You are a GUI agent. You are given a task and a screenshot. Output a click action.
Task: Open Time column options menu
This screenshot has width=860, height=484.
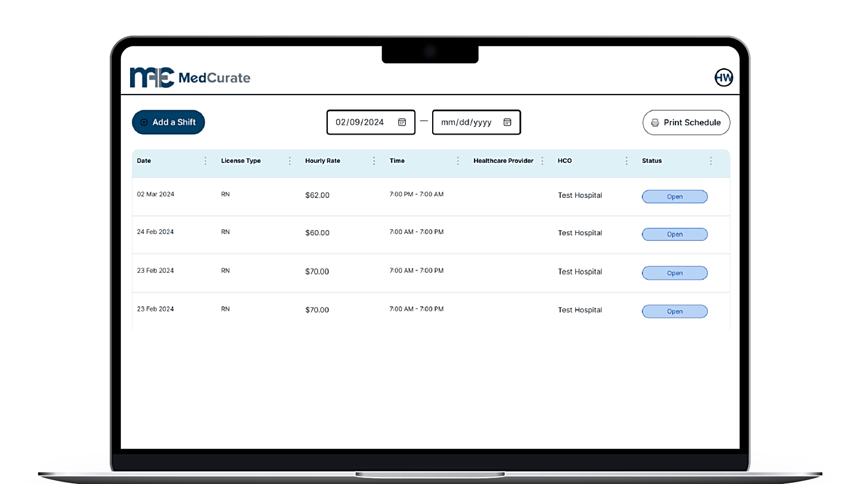pos(458,161)
